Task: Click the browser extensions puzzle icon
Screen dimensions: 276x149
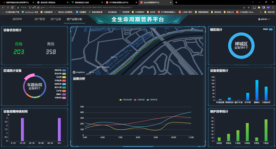Action: (x=259, y=7)
